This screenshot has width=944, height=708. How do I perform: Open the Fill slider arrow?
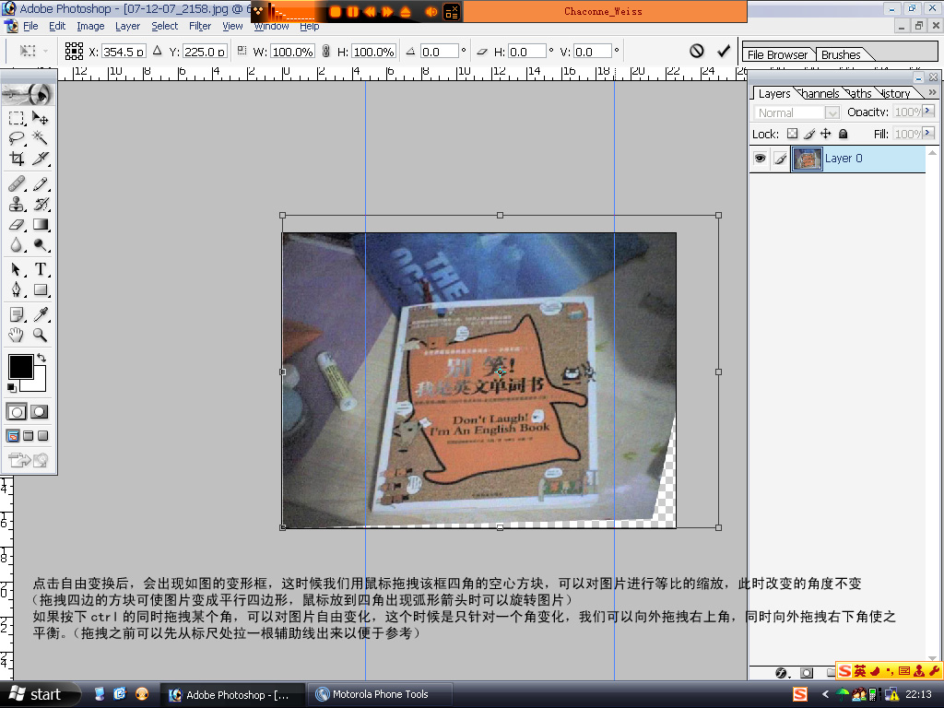928,132
